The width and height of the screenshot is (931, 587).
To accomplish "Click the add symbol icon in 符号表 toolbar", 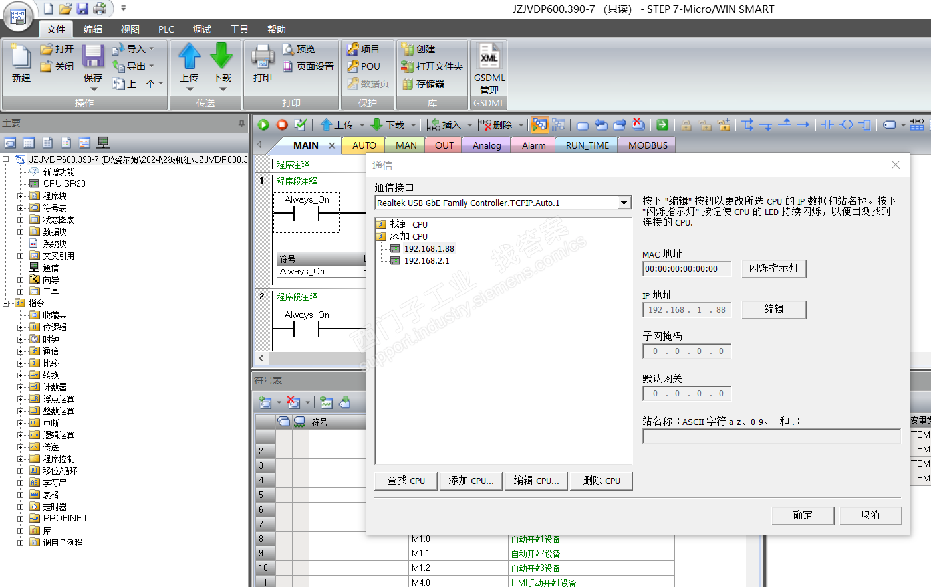I will (265, 402).
